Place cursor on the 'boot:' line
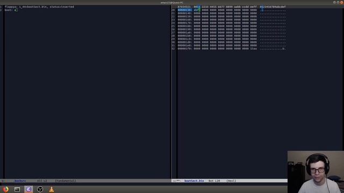 click(x=11, y=10)
